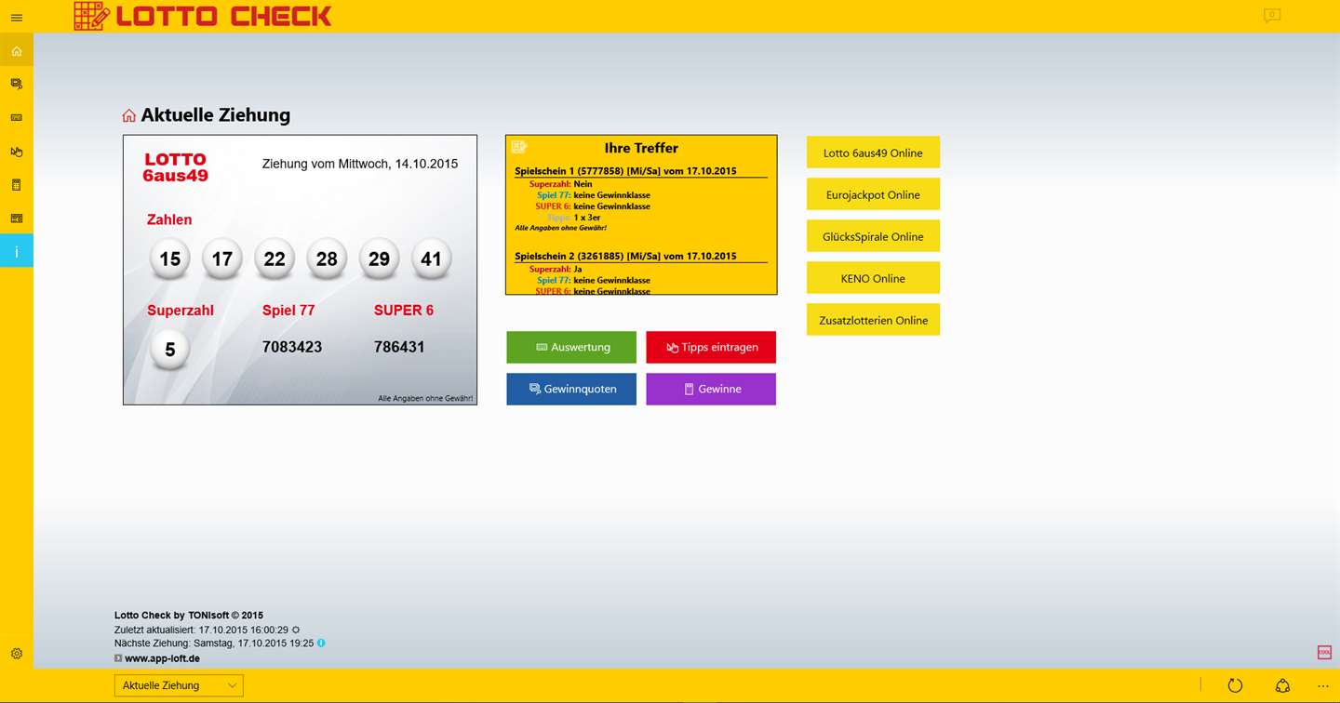Click the recycle-style icon in bottom bar
Image resolution: width=1340 pixels, height=703 pixels.
pyautogui.click(x=1283, y=685)
